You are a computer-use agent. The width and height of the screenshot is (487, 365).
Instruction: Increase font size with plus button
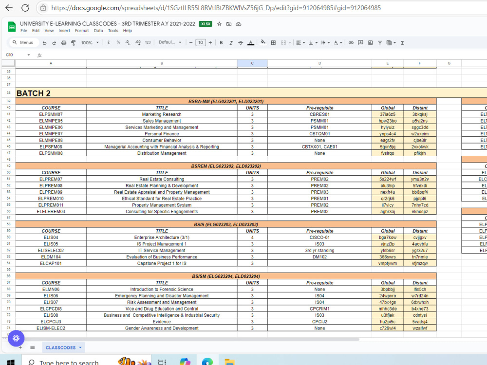point(210,42)
